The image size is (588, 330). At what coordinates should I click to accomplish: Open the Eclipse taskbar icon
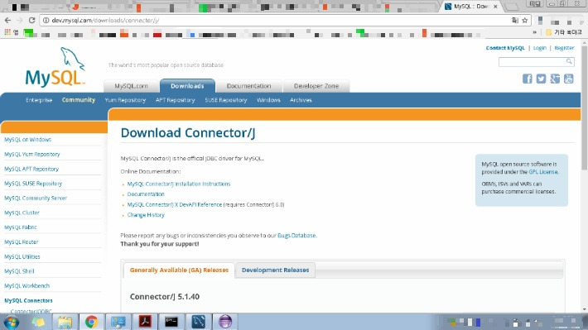click(x=225, y=322)
